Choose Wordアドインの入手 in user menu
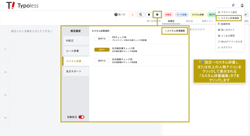 pyautogui.click(x=230, y=42)
